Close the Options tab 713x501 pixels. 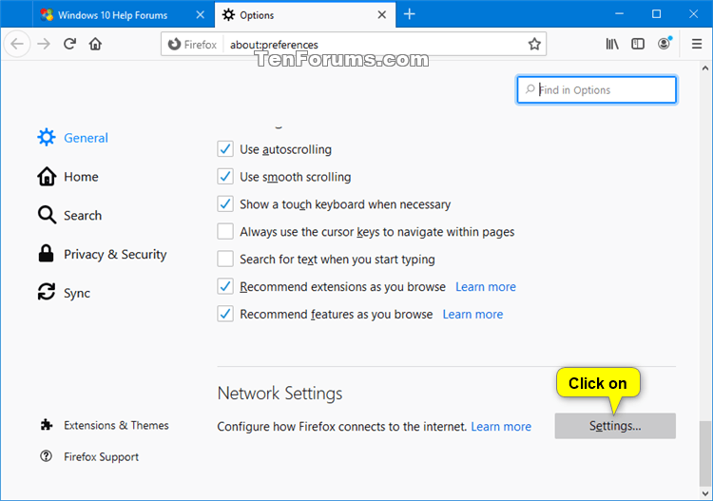(382, 15)
